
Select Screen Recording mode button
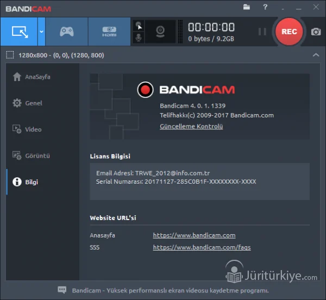point(19,32)
